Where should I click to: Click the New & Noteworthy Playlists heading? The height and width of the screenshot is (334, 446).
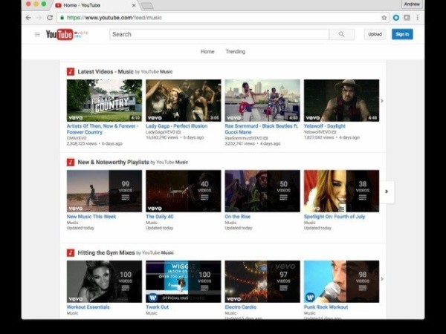point(113,162)
